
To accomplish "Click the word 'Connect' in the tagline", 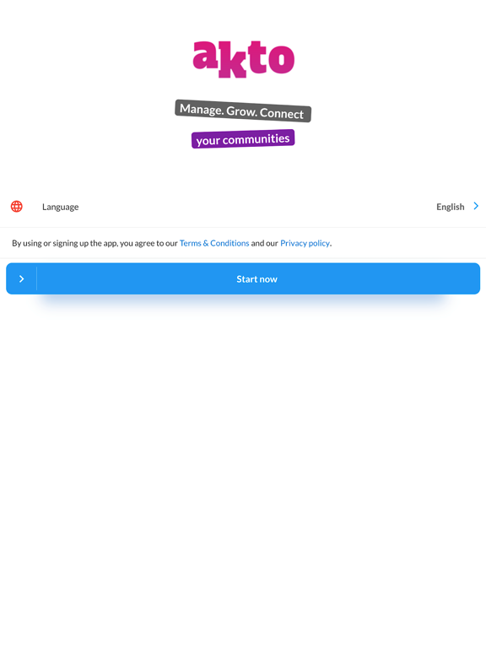I will tap(282, 113).
